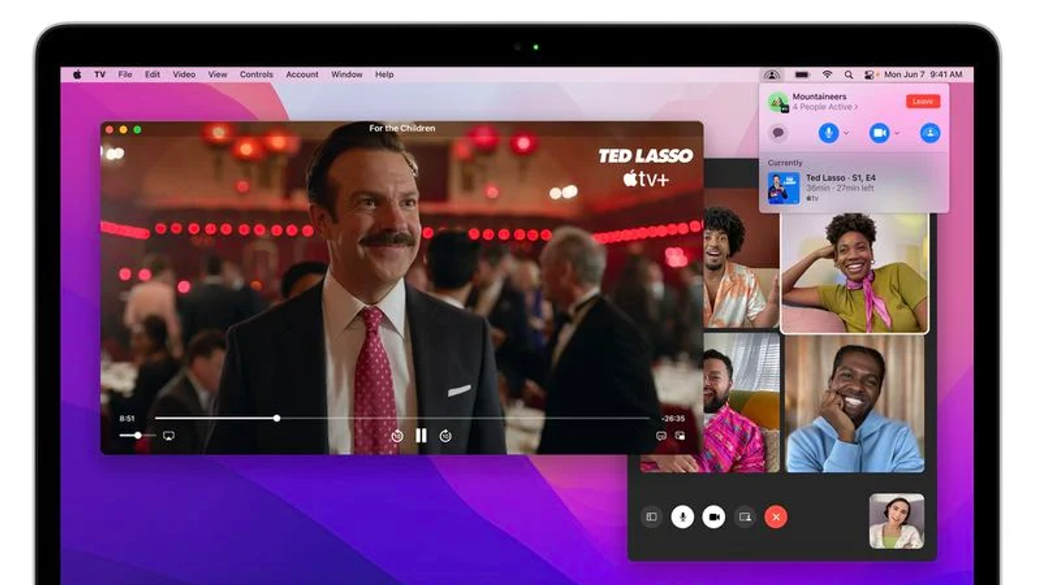Click the battery status icon
1041x585 pixels.
point(802,75)
